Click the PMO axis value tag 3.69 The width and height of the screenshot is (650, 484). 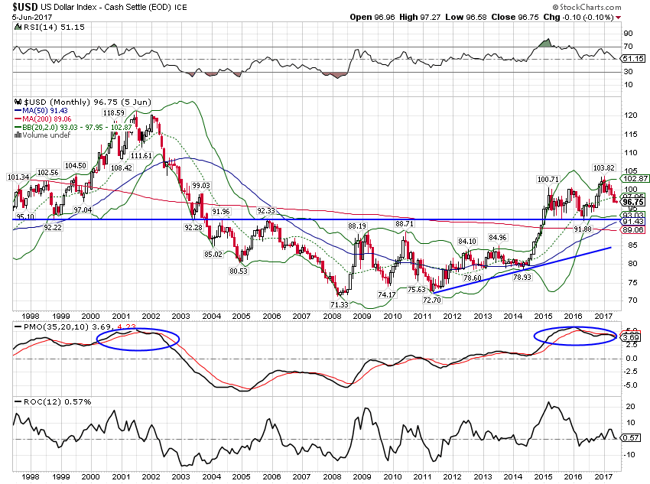(x=632, y=338)
